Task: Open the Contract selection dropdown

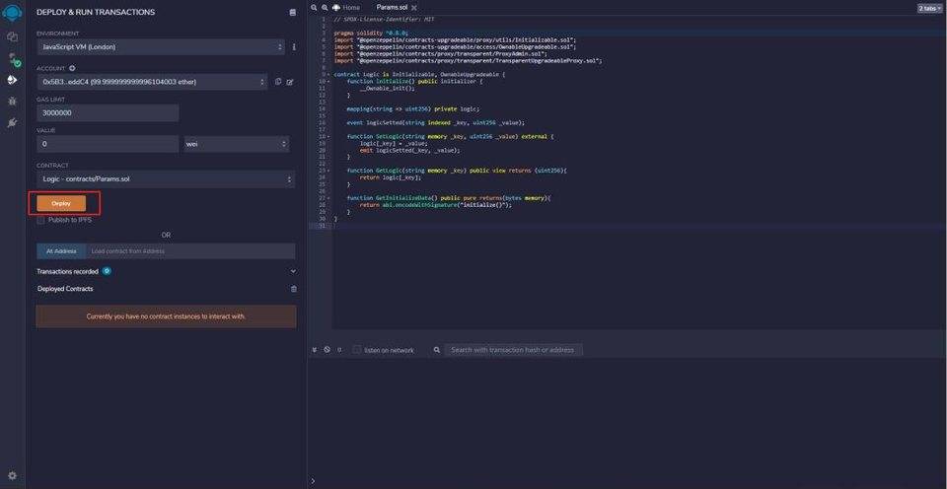Action: [x=165, y=179]
